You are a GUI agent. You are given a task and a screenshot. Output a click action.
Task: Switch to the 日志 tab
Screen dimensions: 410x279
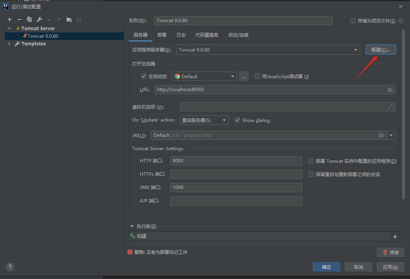tap(181, 35)
